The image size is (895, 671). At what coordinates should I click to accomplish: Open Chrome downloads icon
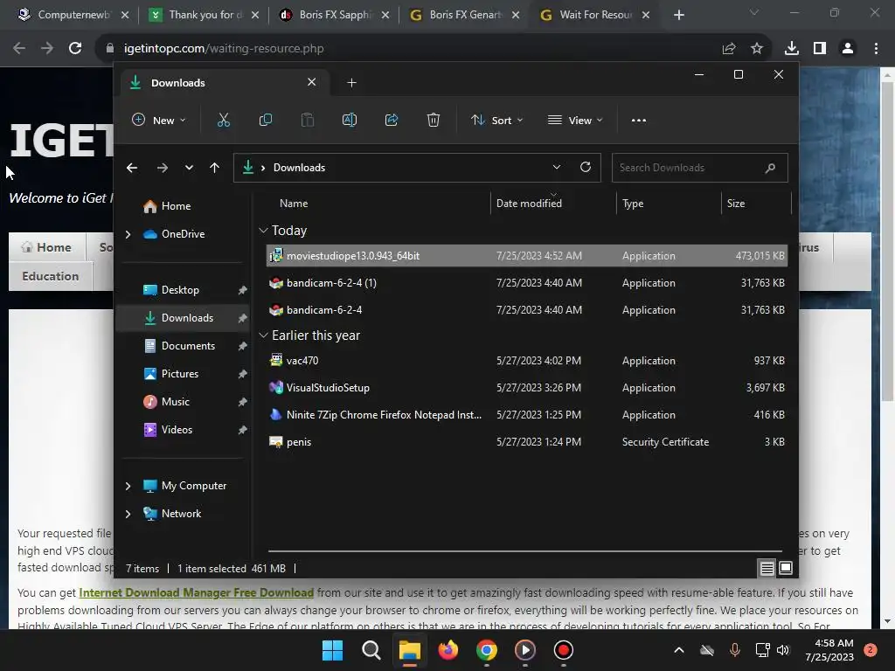[792, 49]
